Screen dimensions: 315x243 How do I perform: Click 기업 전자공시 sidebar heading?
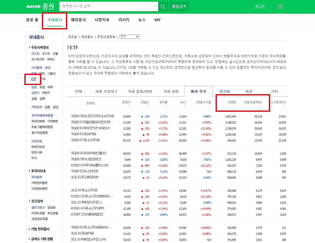40,229
